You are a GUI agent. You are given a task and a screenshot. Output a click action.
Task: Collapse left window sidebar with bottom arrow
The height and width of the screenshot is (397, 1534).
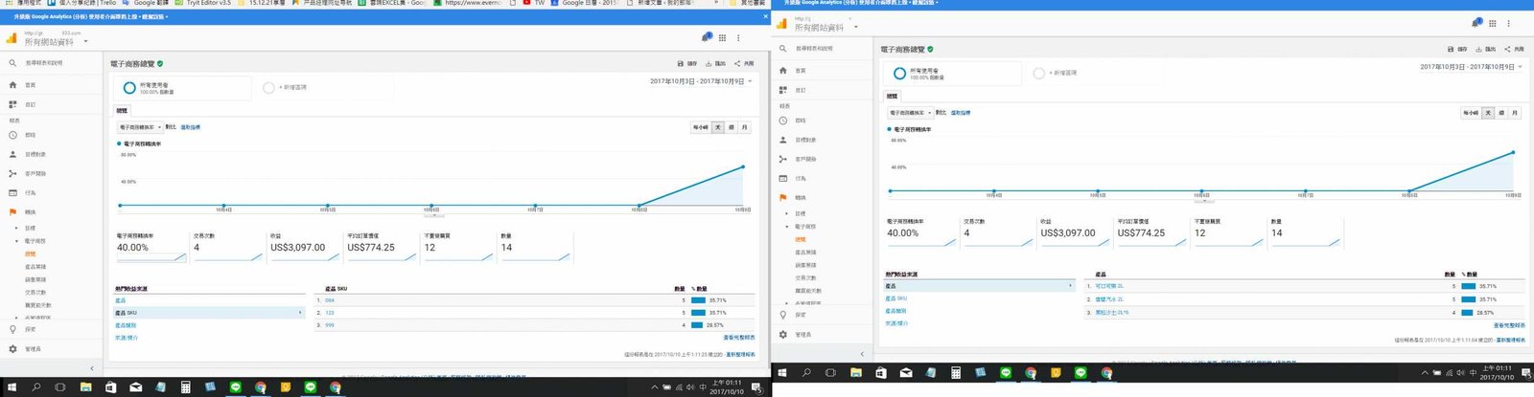[92, 368]
